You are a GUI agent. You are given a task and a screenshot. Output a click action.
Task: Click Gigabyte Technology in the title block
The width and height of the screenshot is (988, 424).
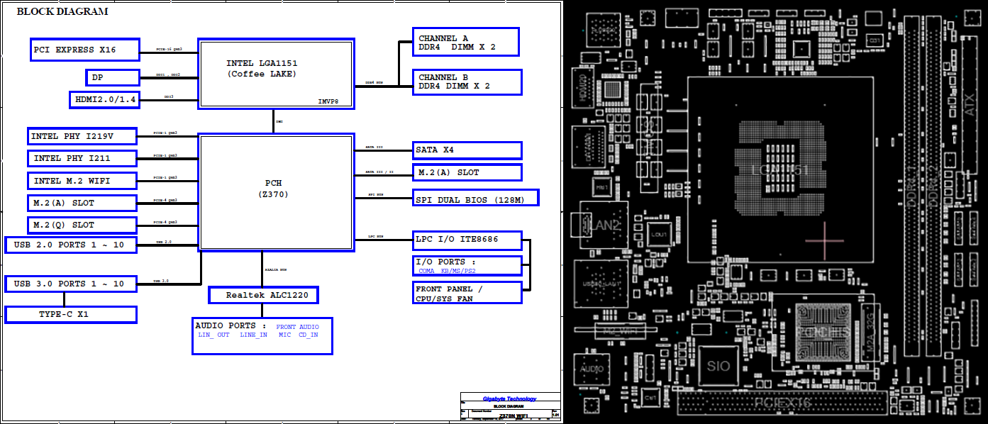tap(509, 398)
